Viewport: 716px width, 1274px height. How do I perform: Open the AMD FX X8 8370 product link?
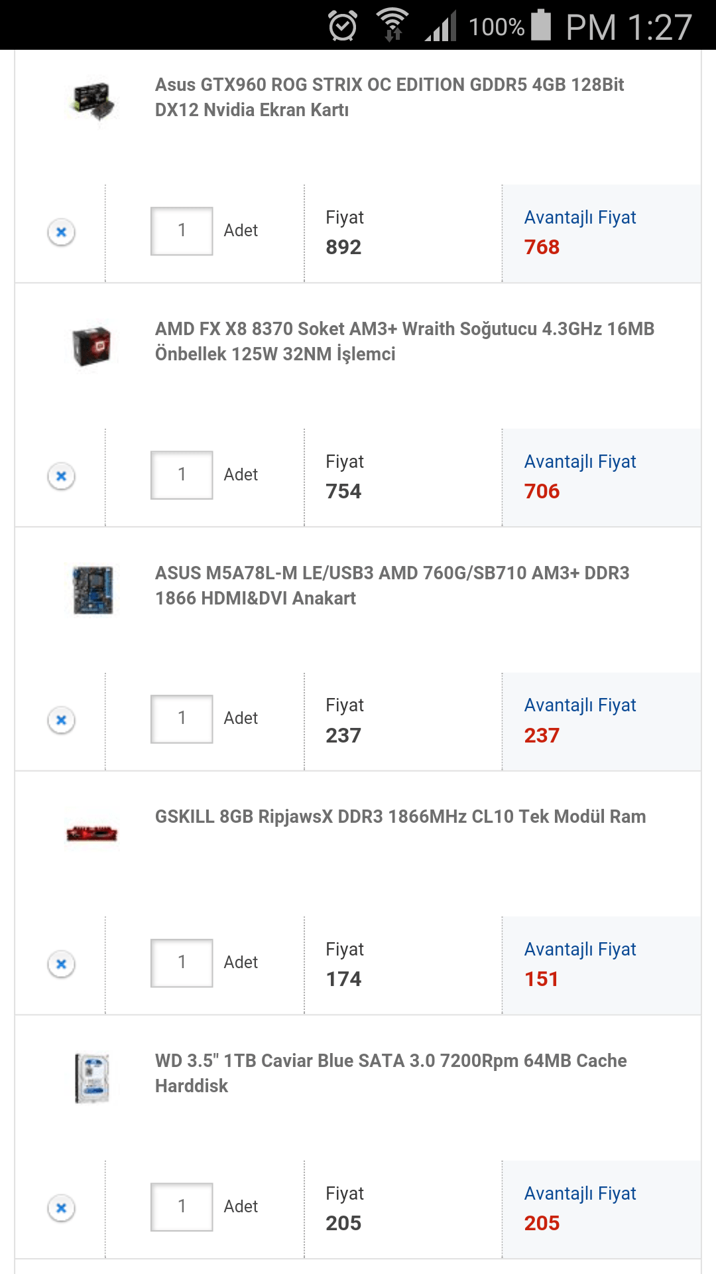[404, 341]
